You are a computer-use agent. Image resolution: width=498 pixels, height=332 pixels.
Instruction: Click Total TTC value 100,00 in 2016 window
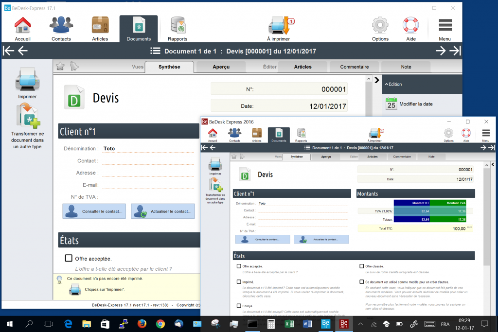tap(459, 228)
